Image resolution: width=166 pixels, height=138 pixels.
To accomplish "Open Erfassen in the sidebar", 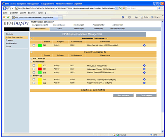I will (x=9, y=40).
